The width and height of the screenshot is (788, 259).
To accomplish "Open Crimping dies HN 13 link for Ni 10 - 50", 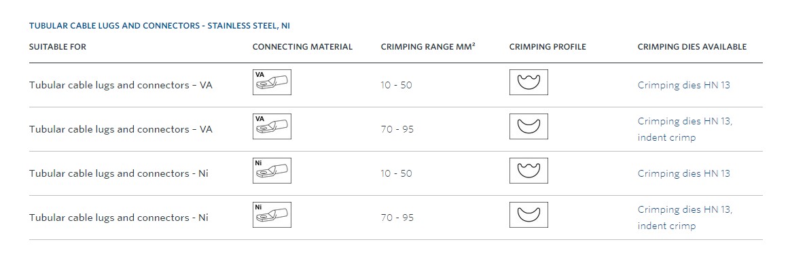I will tap(684, 173).
